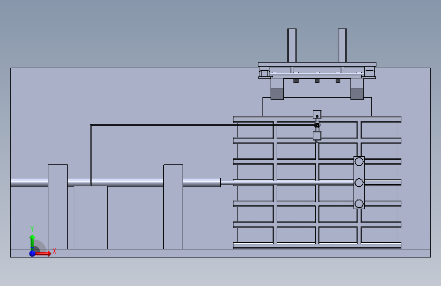Select the right dark gray foot under the platform
Viewport: 441px width, 286px height.
[357, 94]
